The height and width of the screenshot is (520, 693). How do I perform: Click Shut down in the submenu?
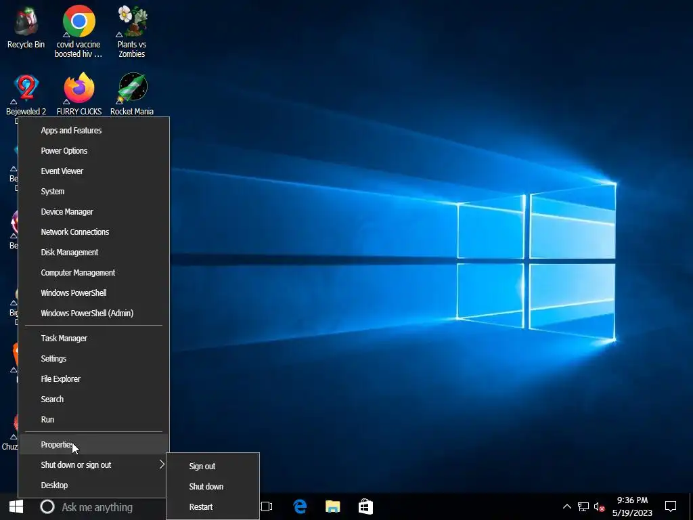pos(213,486)
